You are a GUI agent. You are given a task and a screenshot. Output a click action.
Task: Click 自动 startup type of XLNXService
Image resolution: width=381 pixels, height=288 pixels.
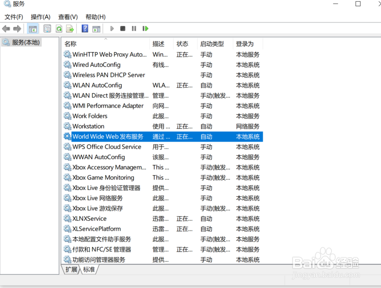tap(206, 219)
